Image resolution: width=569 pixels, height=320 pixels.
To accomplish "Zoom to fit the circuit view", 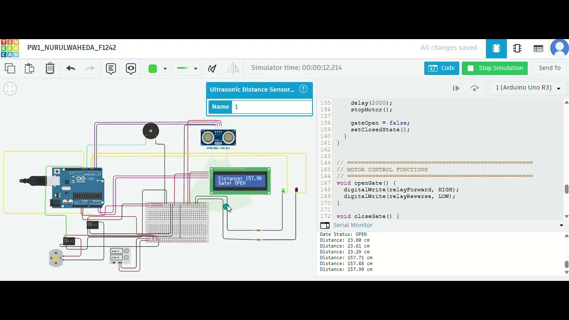I will pyautogui.click(x=10, y=89).
